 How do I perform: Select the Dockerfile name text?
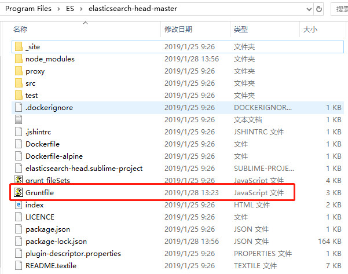[x=42, y=144]
